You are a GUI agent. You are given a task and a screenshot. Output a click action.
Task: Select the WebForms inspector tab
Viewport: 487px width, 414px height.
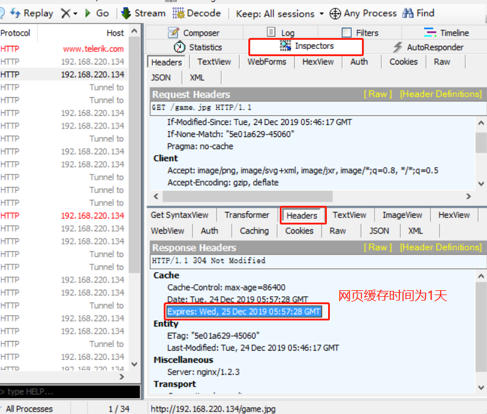[267, 62]
